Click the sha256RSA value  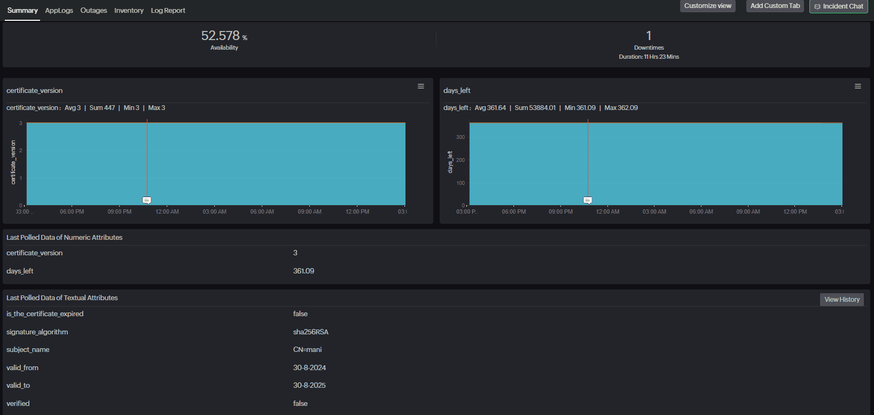(311, 332)
